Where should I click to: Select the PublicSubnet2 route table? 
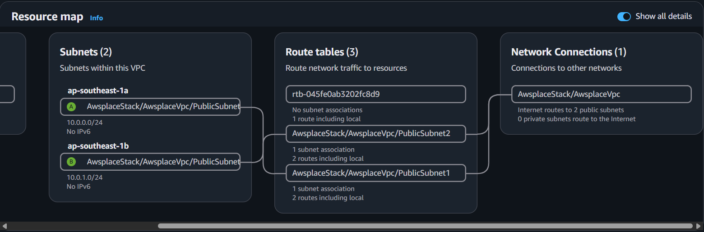(376, 134)
